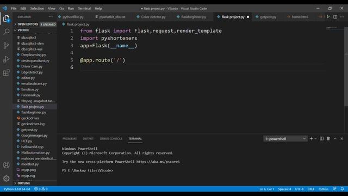Open the Explorer view in activity bar
This screenshot has height=196, width=348.
click(x=6, y=19)
